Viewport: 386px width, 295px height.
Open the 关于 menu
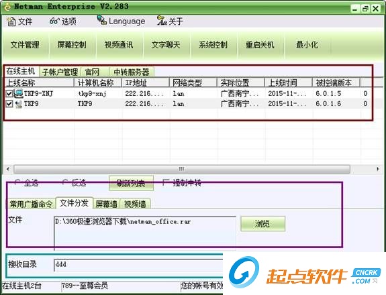tap(170, 21)
